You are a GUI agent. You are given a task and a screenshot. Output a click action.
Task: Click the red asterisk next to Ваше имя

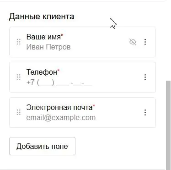[62, 36]
